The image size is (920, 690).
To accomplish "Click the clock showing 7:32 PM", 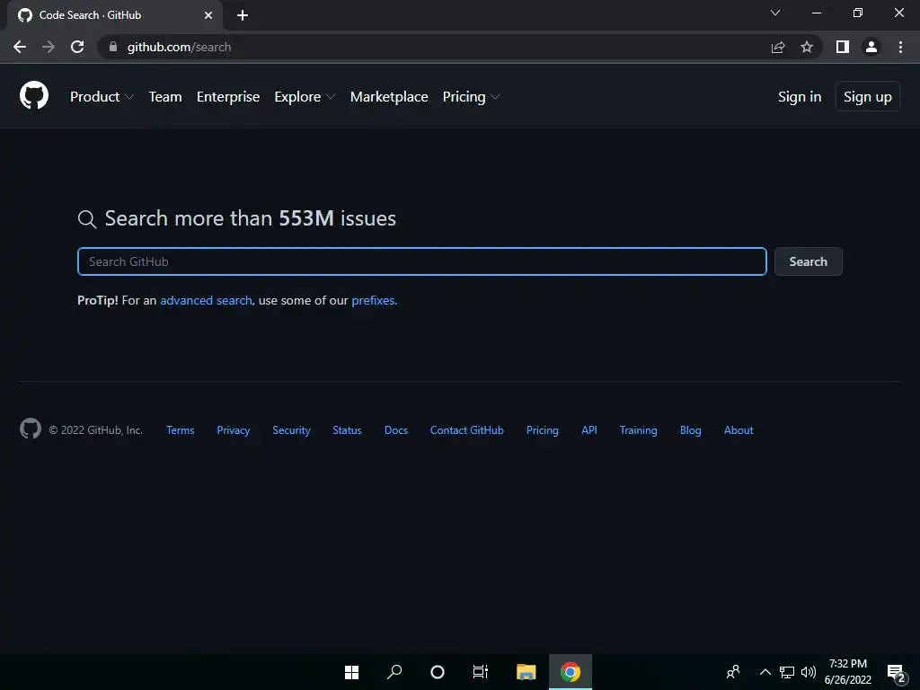I will [x=848, y=664].
